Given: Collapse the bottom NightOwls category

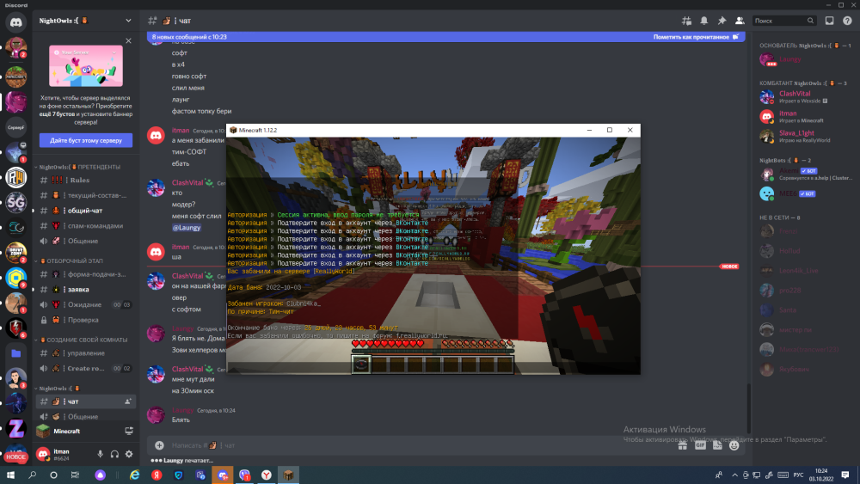Looking at the screenshot, I should click(58, 388).
